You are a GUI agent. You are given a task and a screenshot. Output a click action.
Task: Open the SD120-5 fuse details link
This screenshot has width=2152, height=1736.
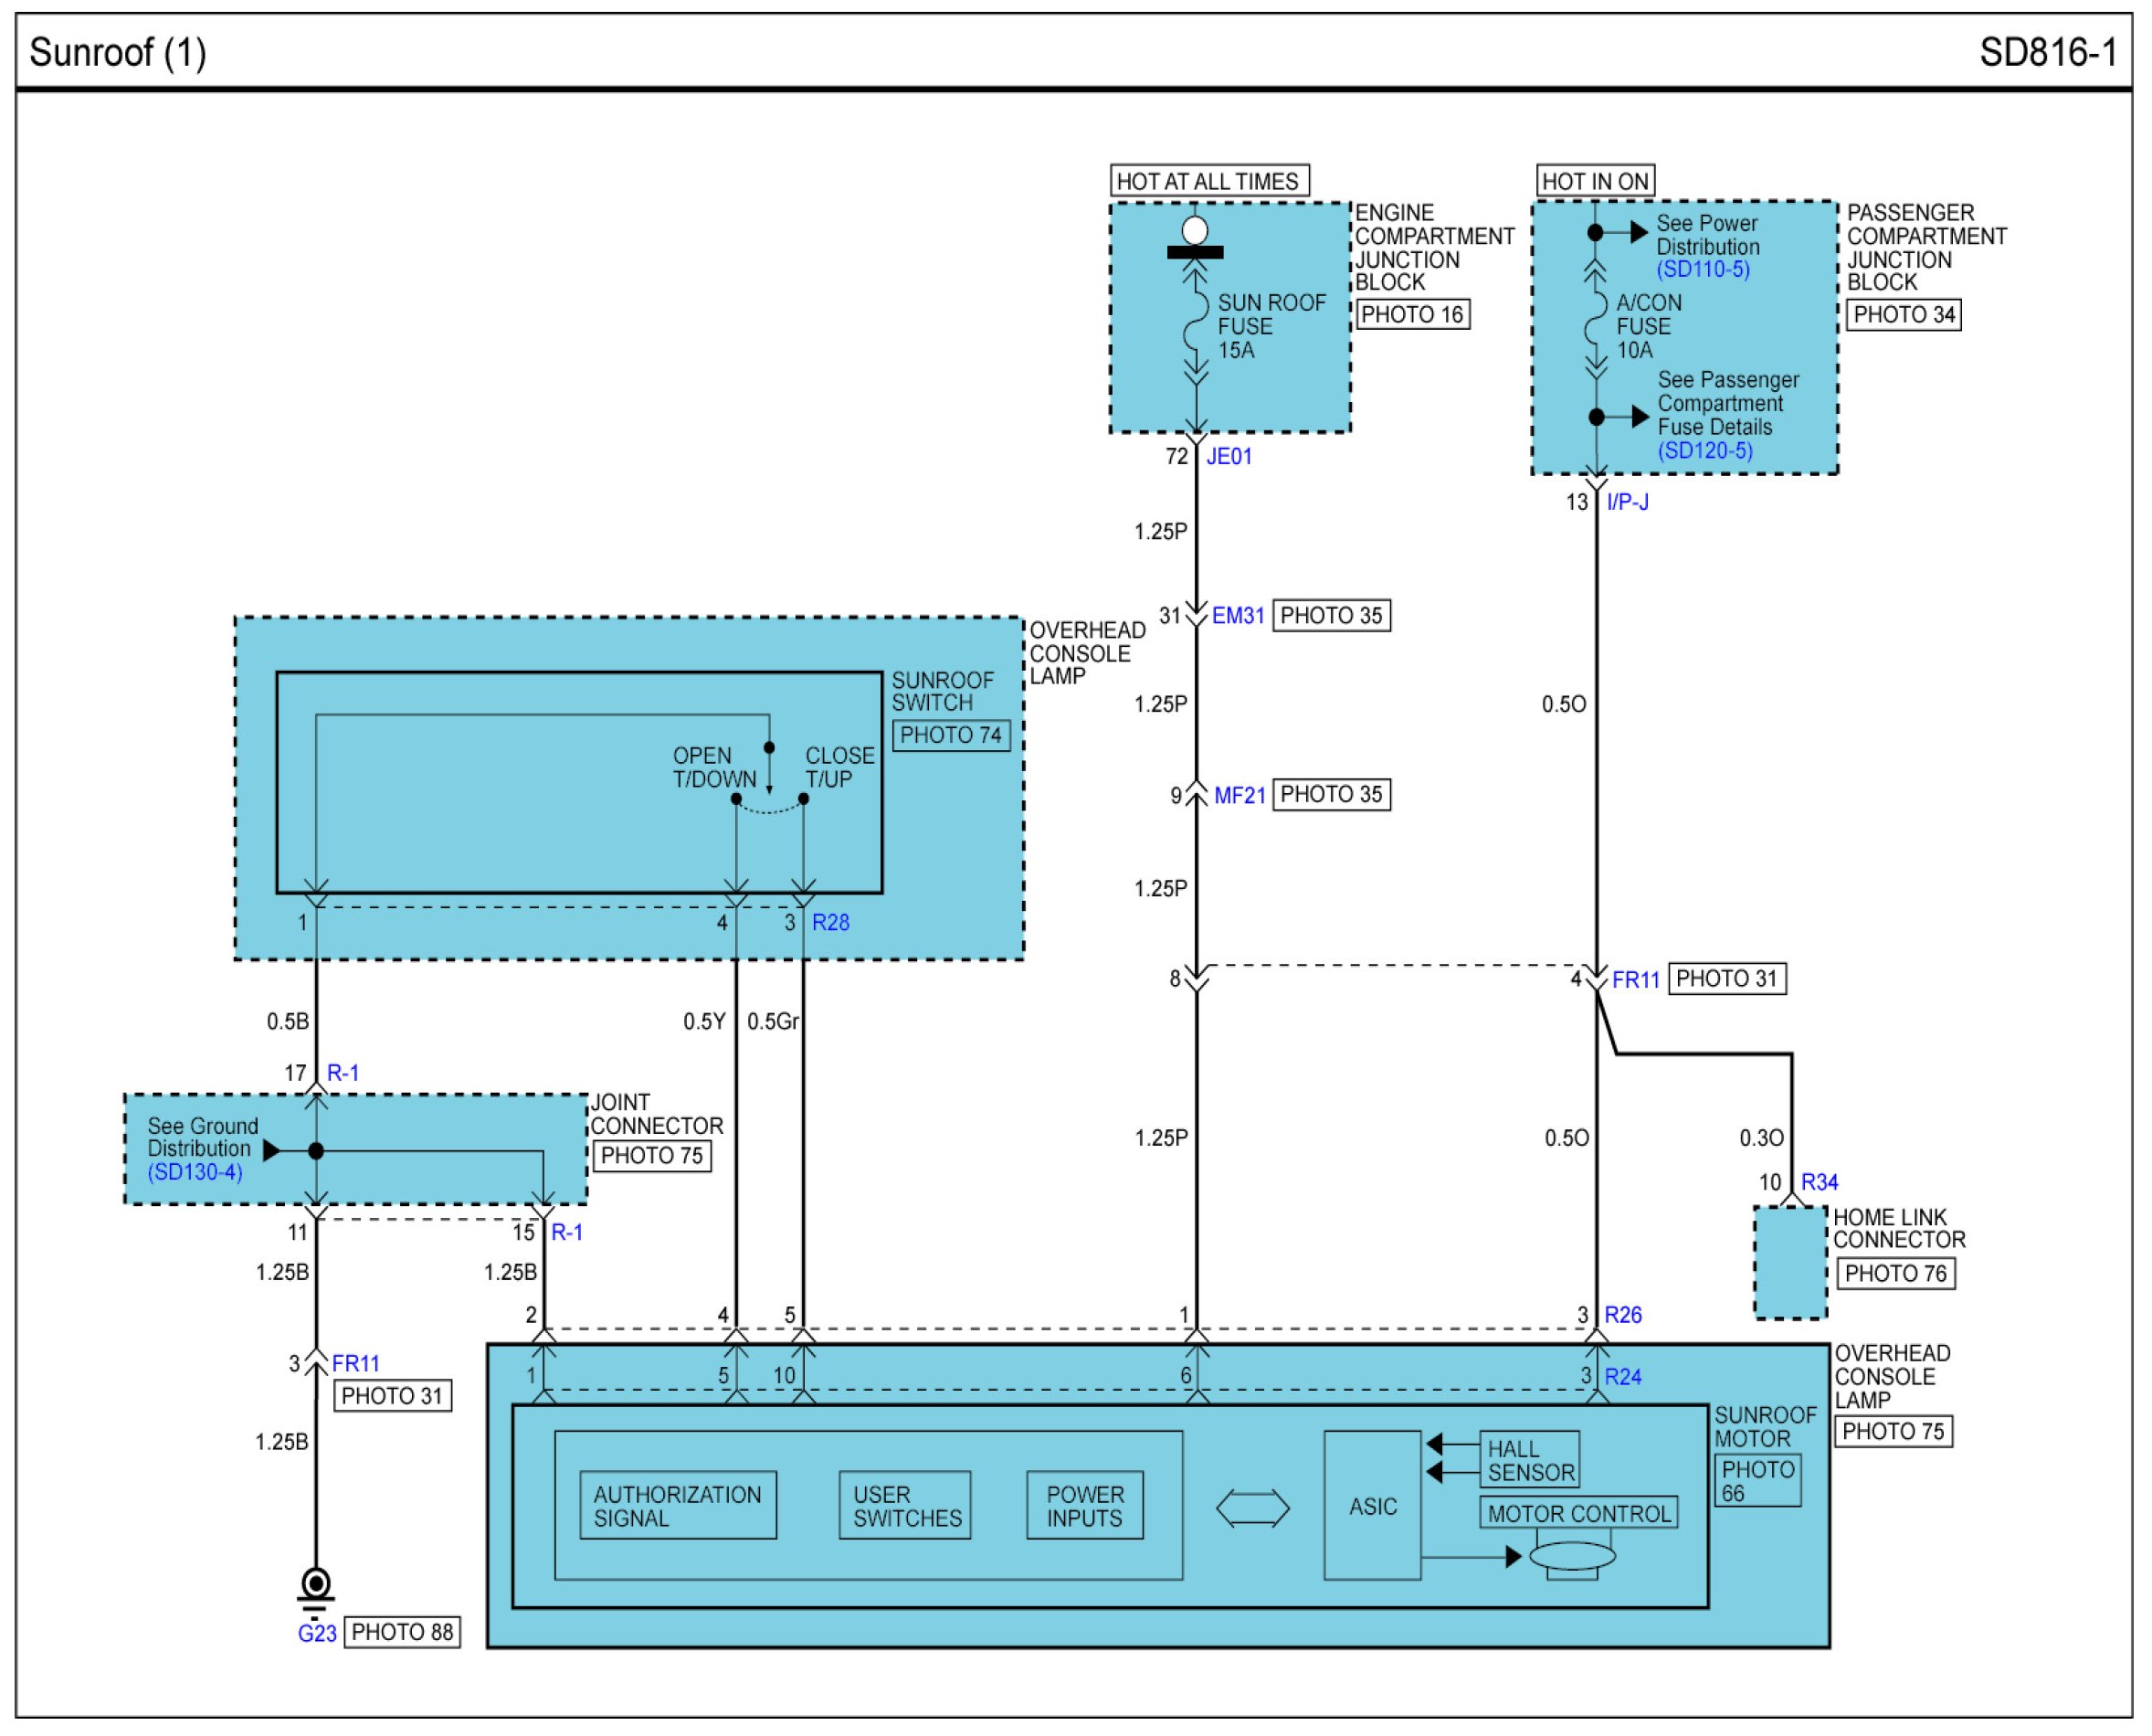(1705, 450)
